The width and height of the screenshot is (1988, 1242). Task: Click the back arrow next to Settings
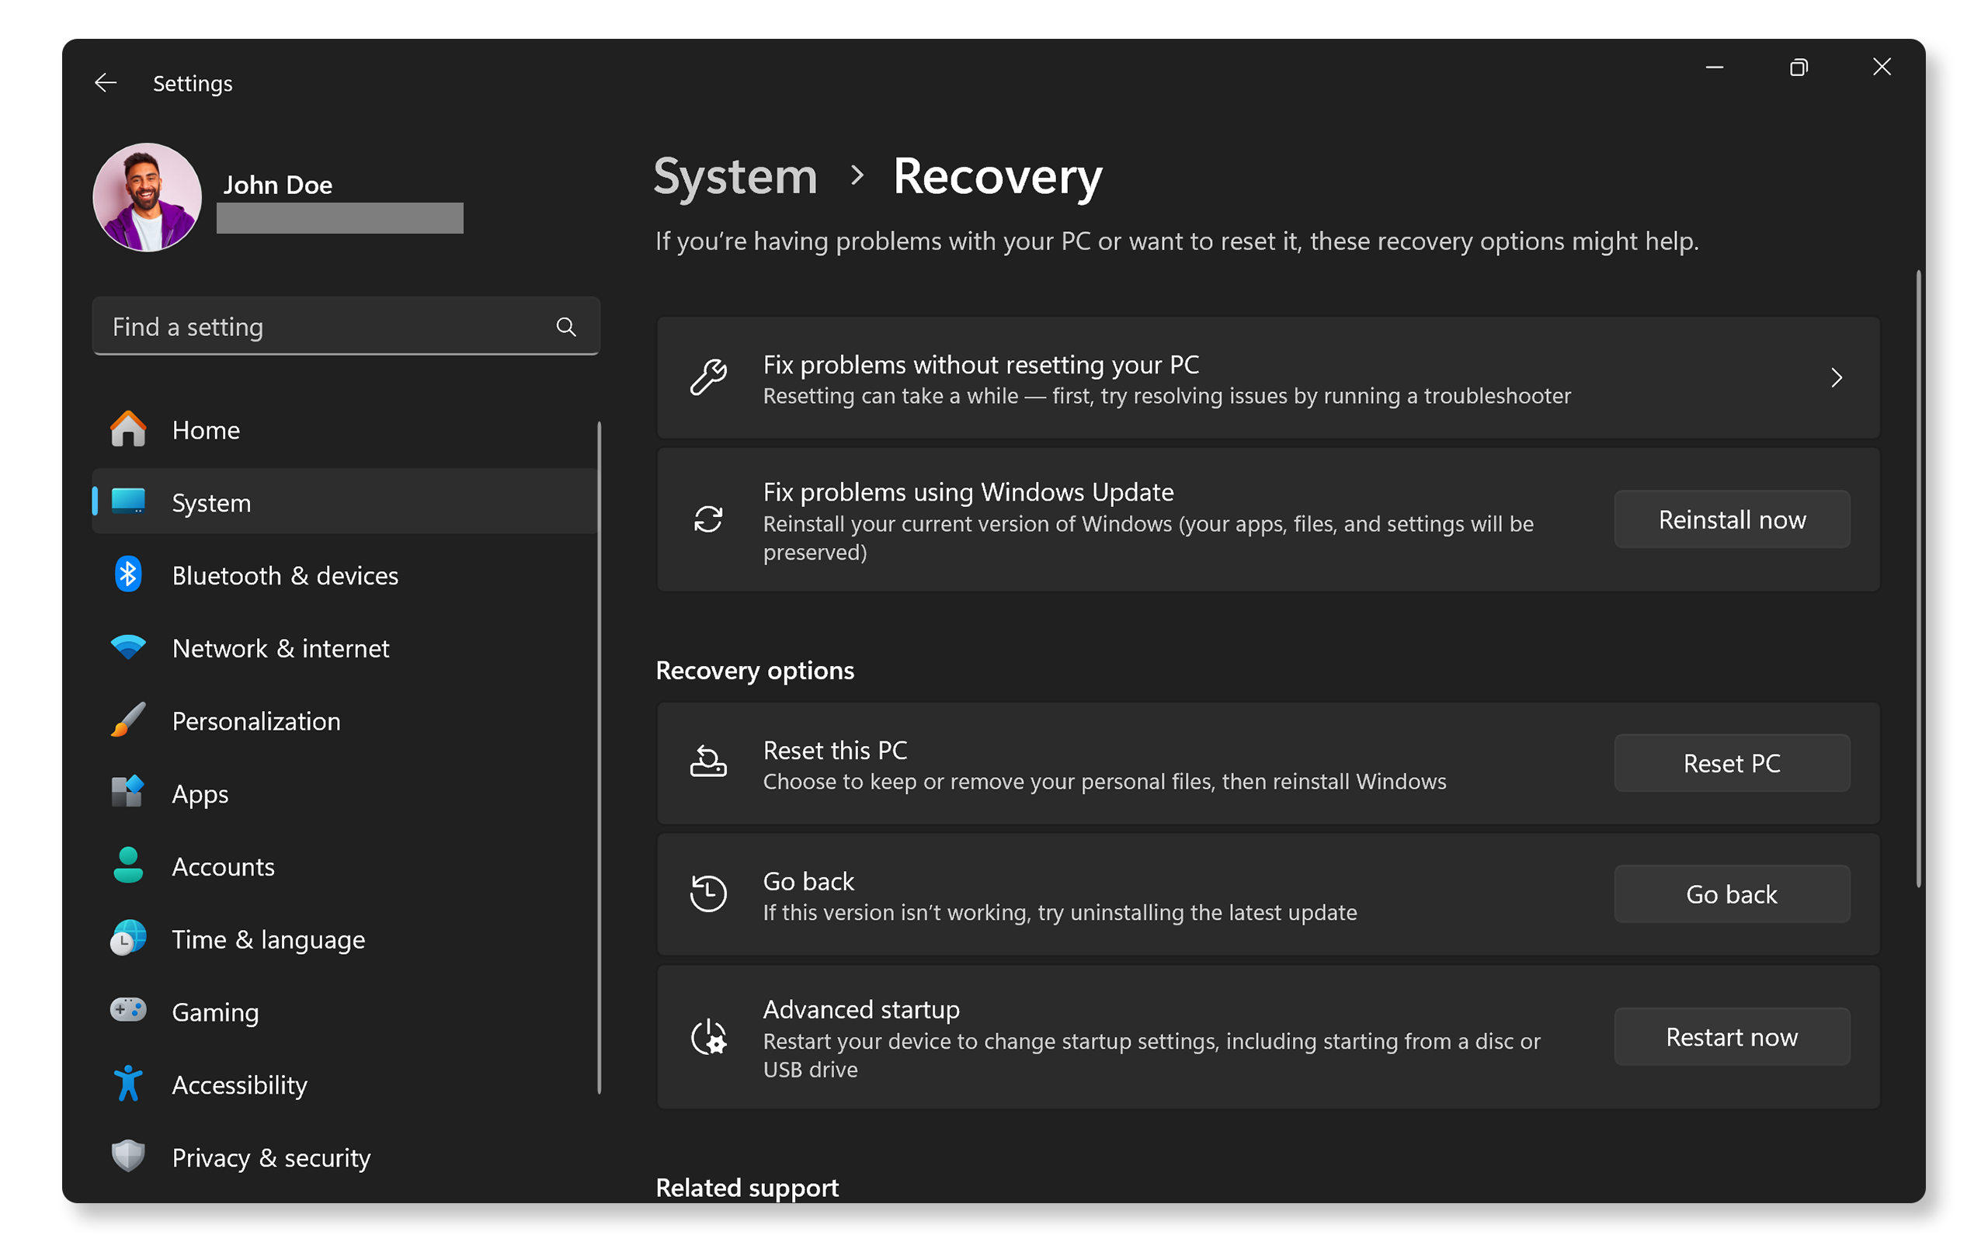tap(105, 83)
